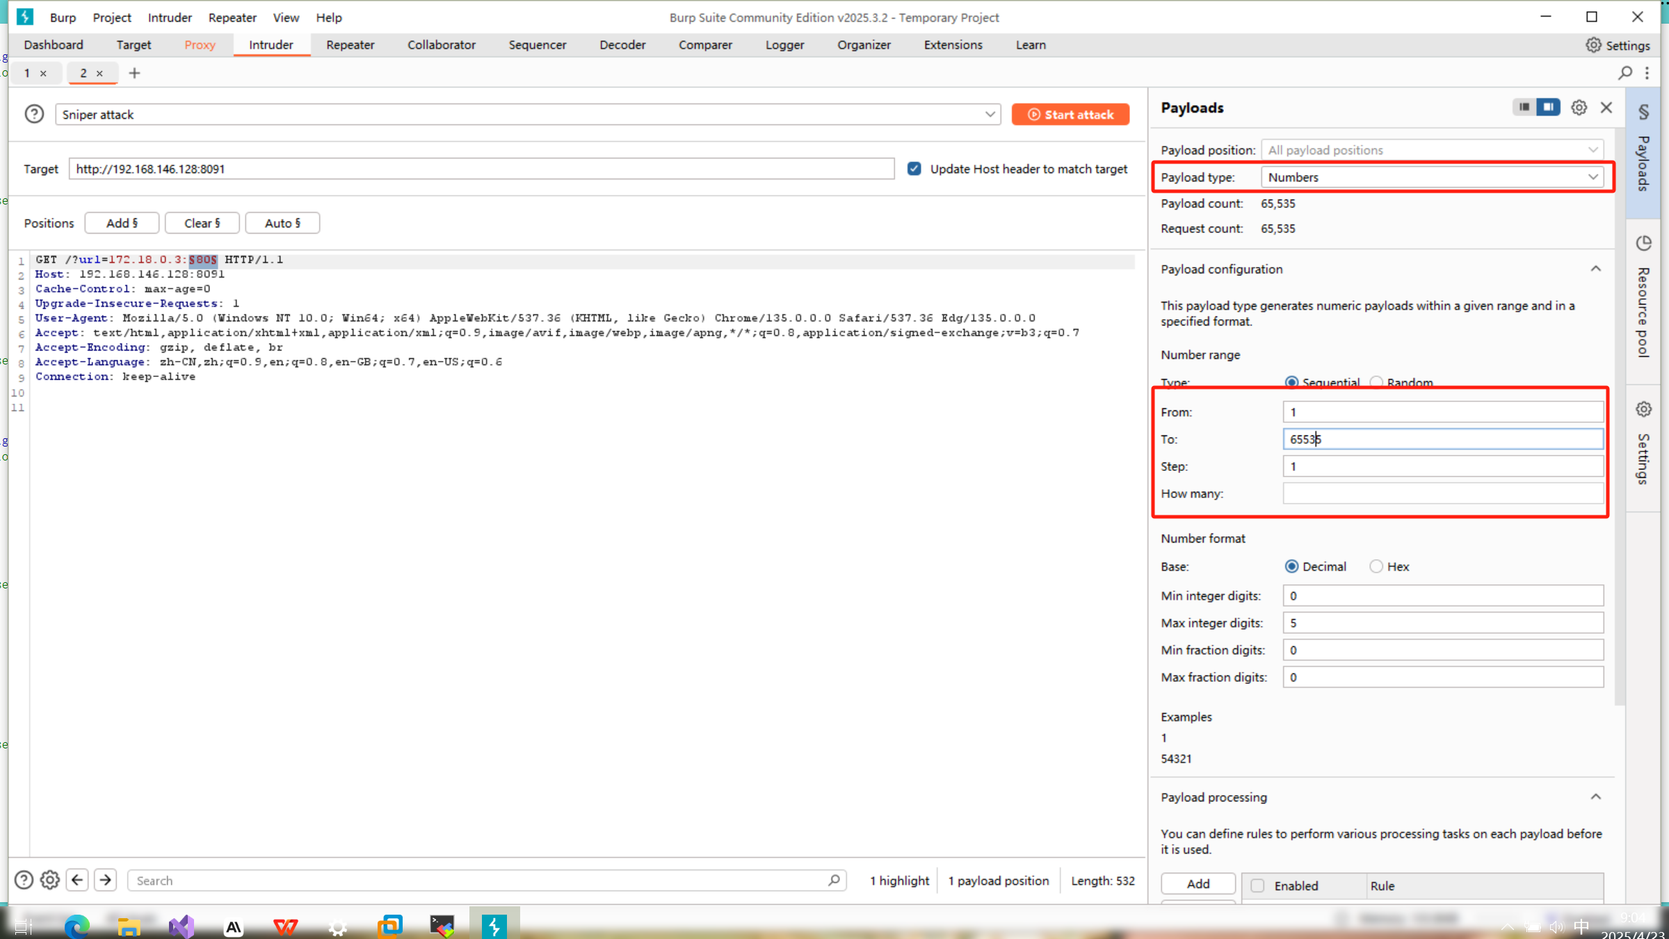Screen dimensions: 1669x939
Task: Open editor settings gear at bottom left
Action: (x=49, y=880)
